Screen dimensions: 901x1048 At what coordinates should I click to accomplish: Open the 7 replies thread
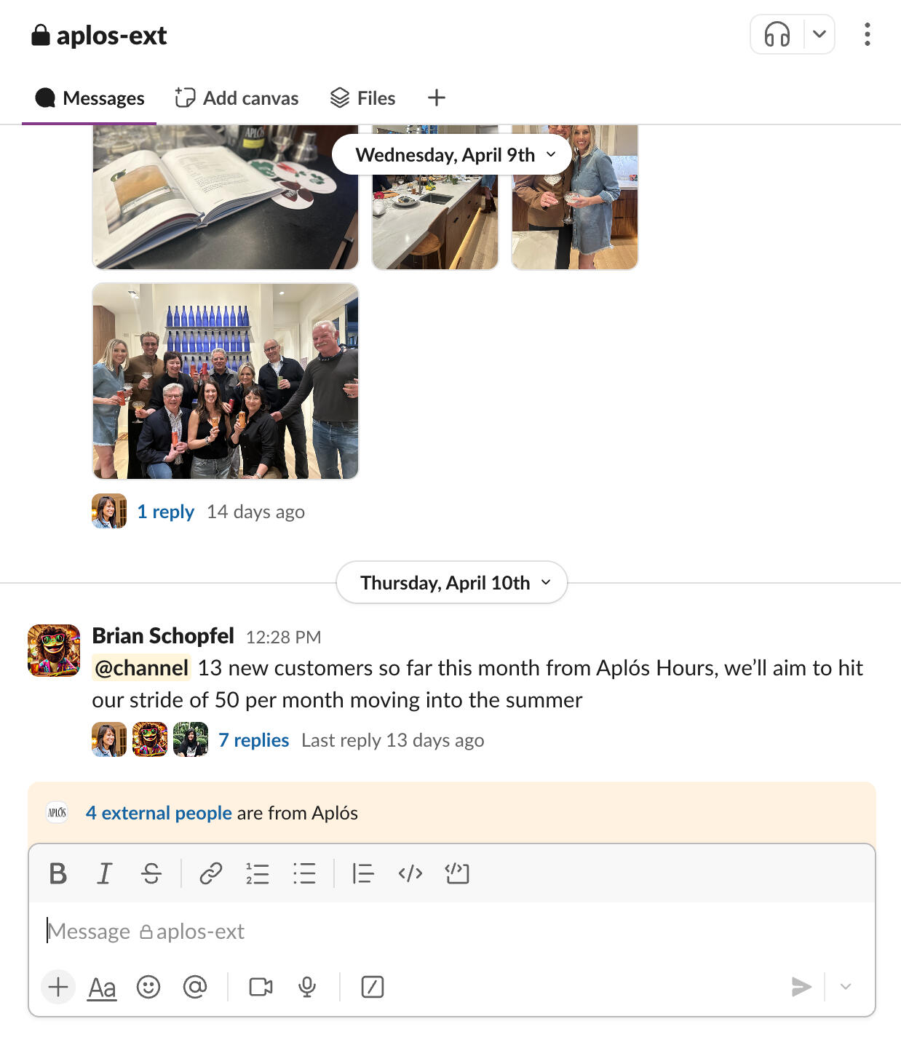(253, 740)
